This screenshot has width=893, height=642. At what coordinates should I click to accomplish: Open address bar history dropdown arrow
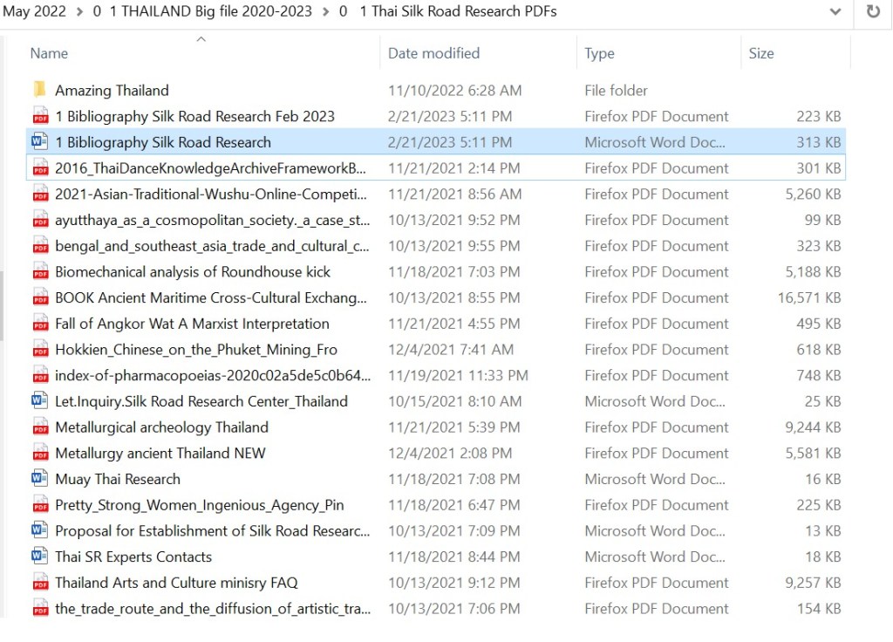(x=835, y=12)
